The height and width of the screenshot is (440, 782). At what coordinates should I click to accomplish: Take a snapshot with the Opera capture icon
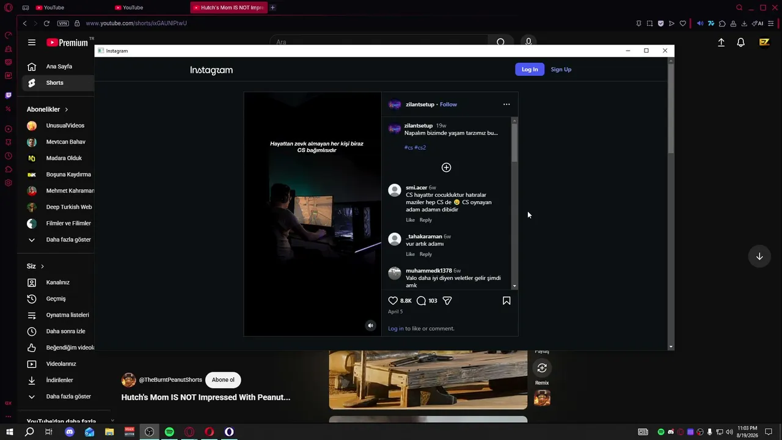[649, 23]
